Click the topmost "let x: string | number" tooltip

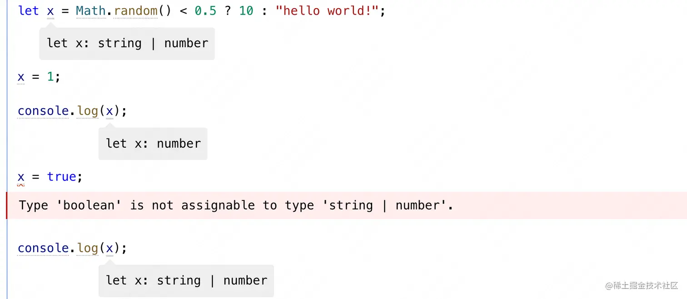pyautogui.click(x=127, y=43)
